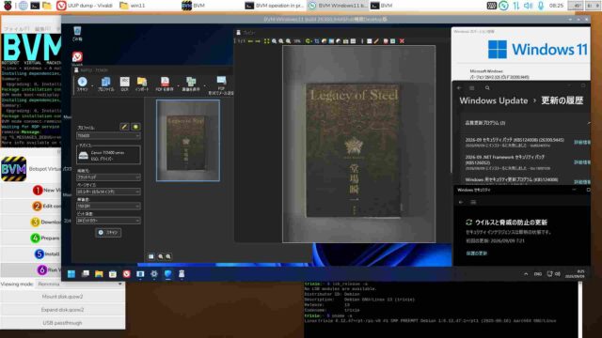The width and height of the screenshot is (602, 338).
Task: Switch to BVM operation in progress taskbar item
Action: coord(274,6)
